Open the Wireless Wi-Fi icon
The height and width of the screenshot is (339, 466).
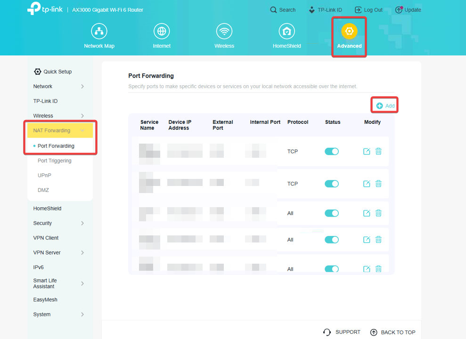[x=224, y=32]
